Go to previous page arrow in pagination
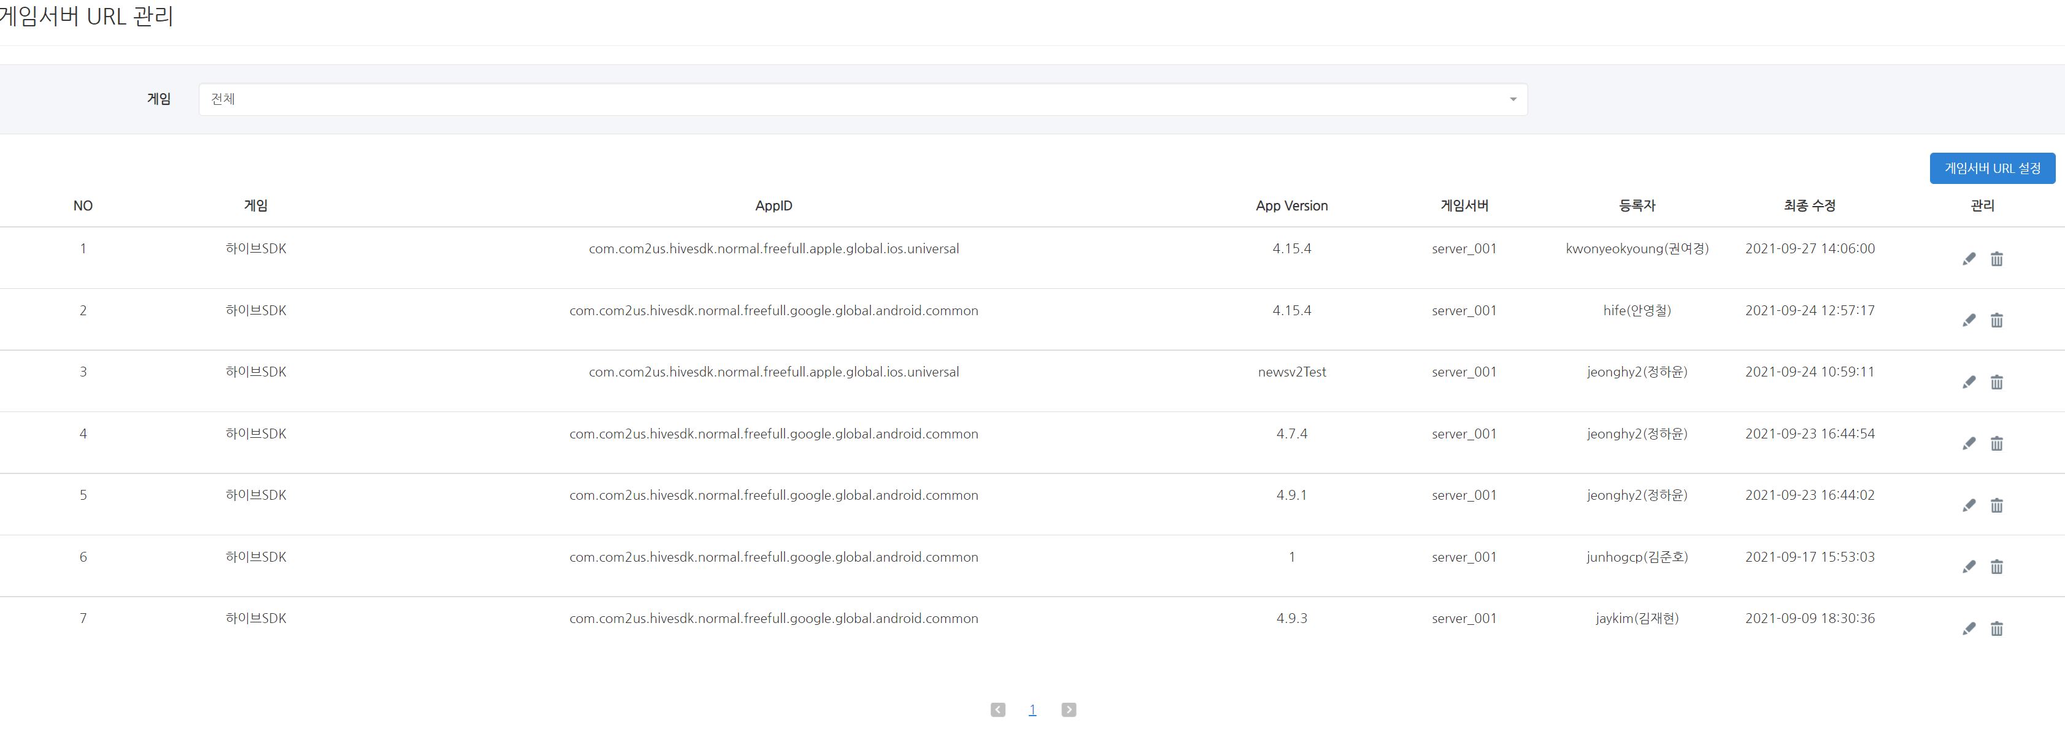The height and width of the screenshot is (734, 2065). tap(998, 710)
